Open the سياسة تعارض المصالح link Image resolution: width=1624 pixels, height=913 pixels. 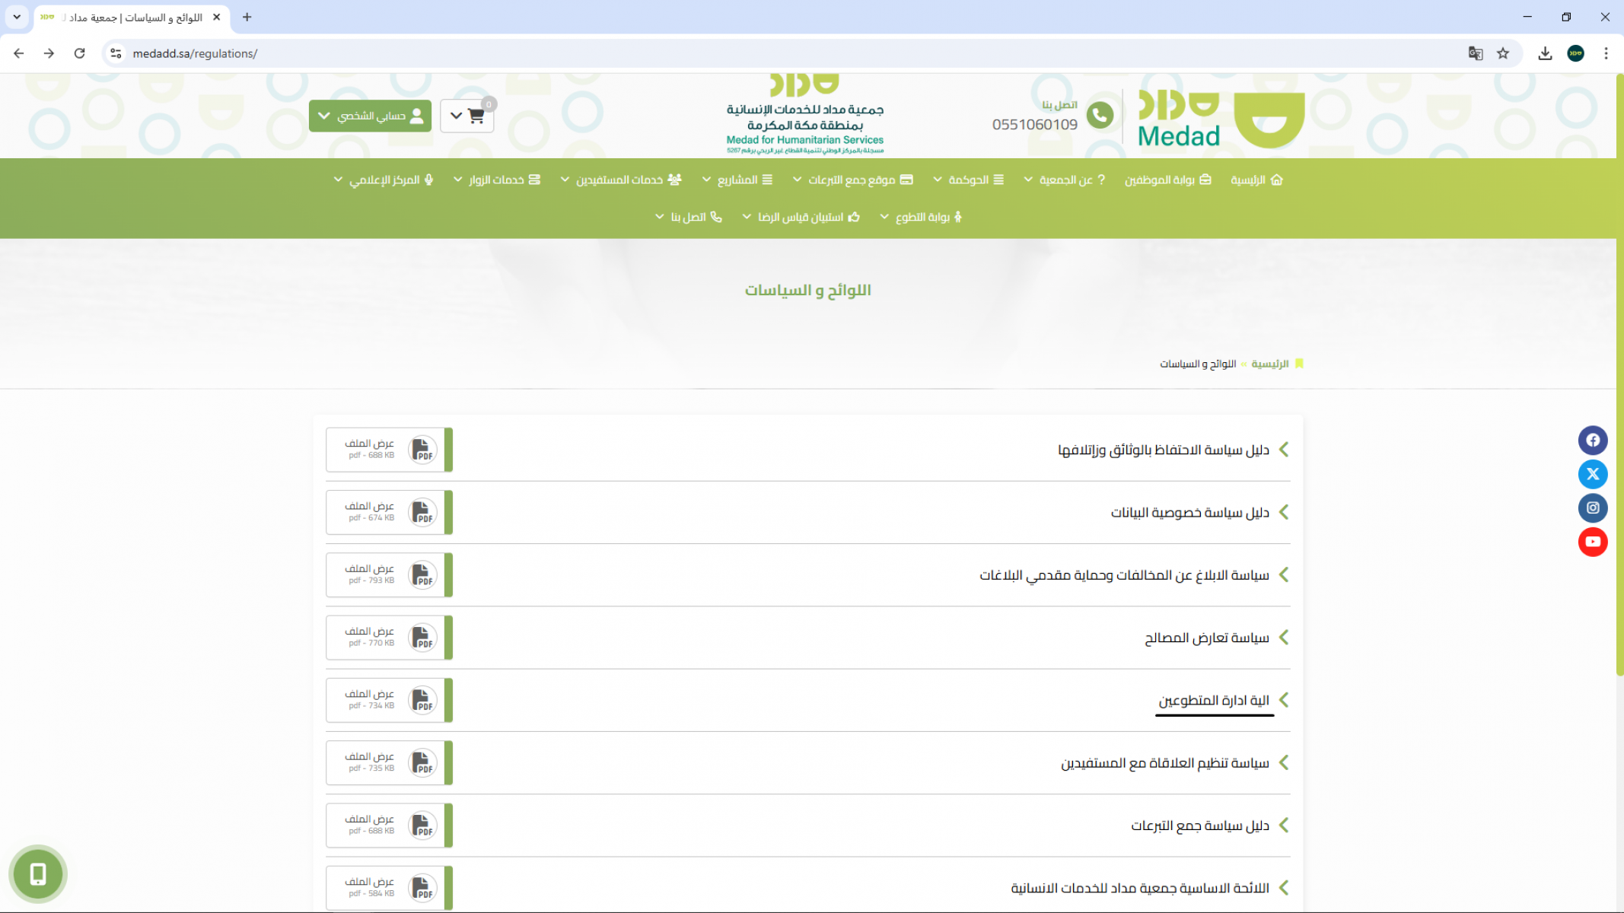point(1206,638)
